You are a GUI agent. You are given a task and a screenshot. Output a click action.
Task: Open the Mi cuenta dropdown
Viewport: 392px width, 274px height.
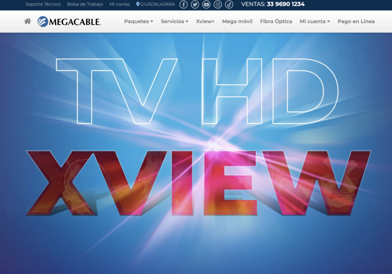pos(314,21)
